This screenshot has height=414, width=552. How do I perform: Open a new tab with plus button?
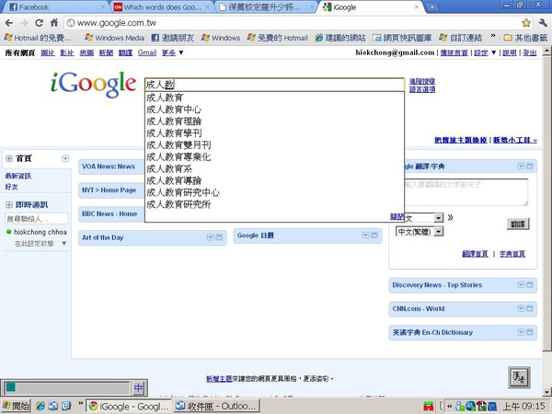coord(432,7)
